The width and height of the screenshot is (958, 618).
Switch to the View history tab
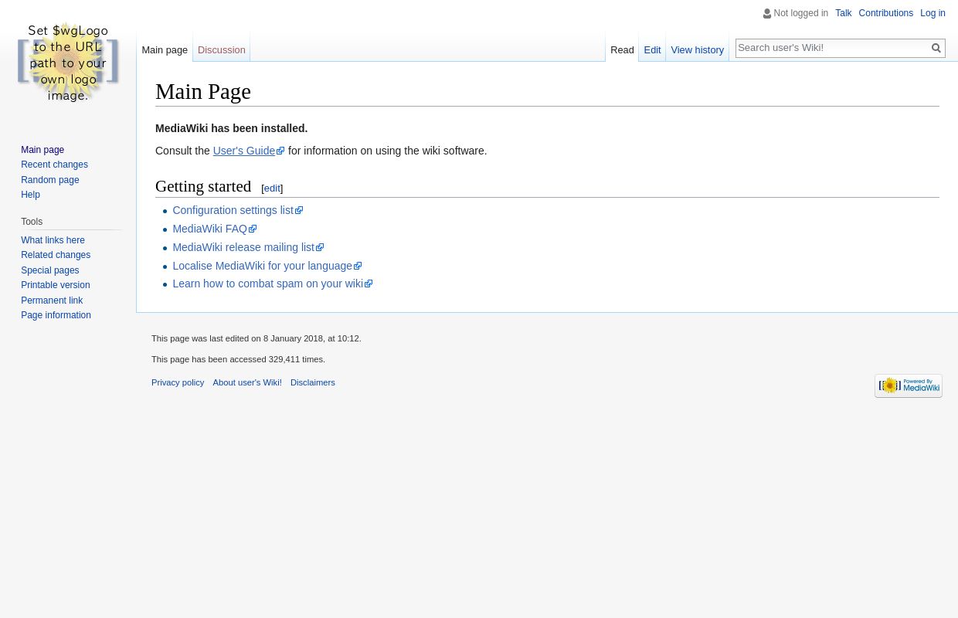click(697, 49)
